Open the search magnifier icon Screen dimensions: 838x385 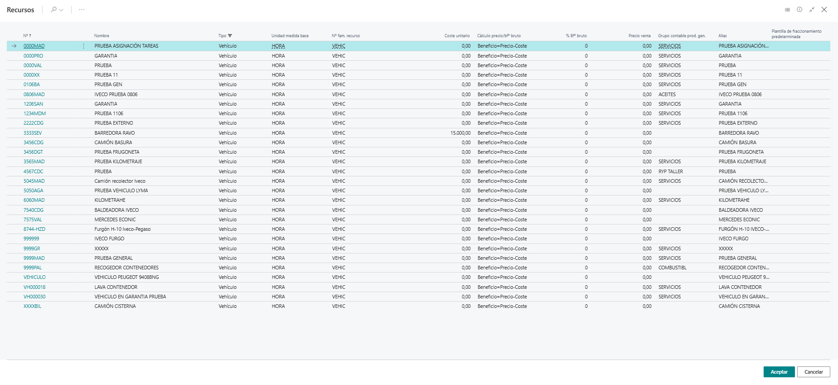pos(54,10)
